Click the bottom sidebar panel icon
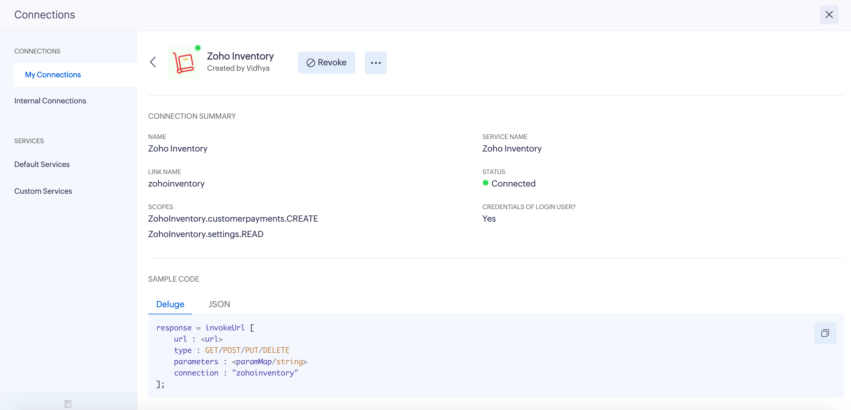Viewport: 851px width, 410px height. coord(68,403)
